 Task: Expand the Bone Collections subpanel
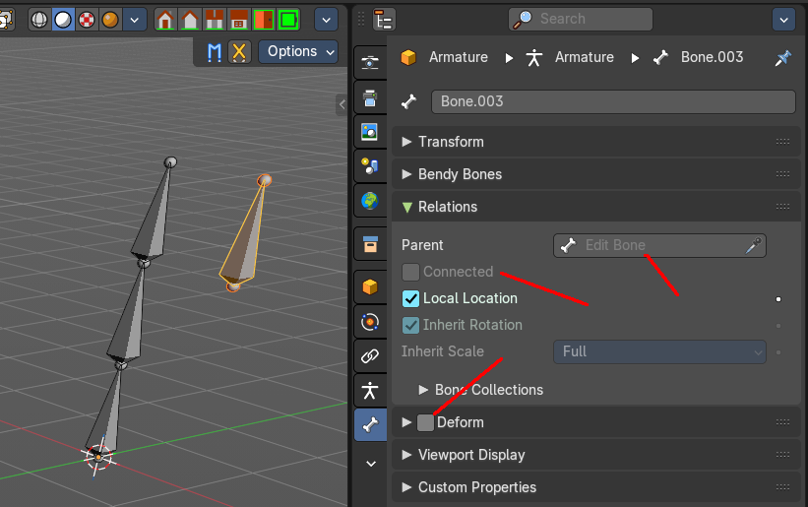[423, 390]
